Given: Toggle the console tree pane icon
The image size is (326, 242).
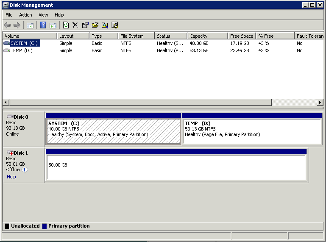Looking at the screenshot, I should pyautogui.click(x=30, y=25).
